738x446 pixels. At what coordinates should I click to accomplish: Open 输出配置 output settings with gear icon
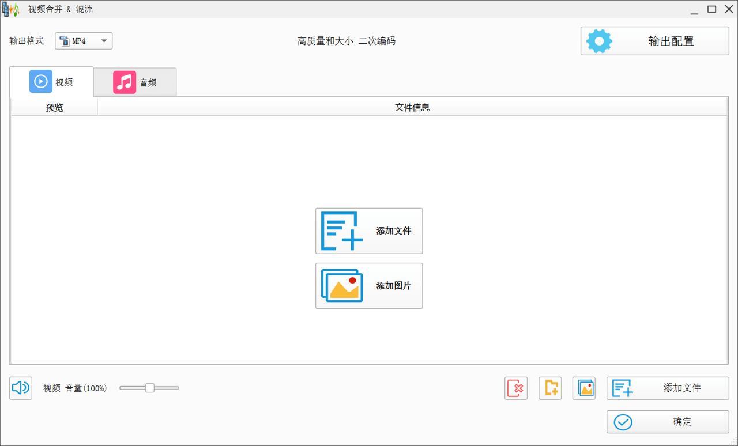point(654,41)
